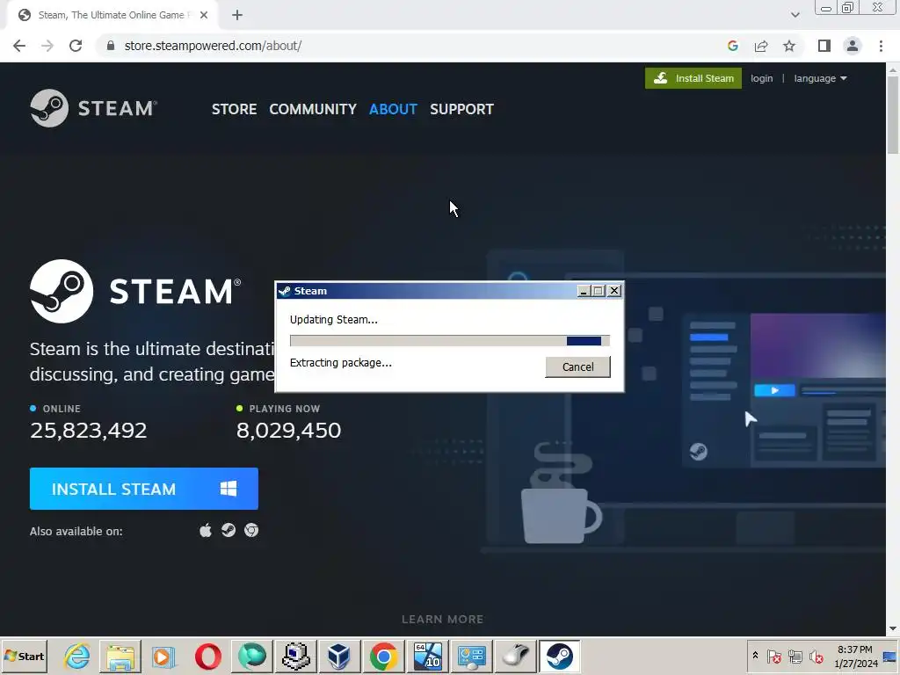Click the Google icon in address bar
The height and width of the screenshot is (675, 900).
click(732, 46)
